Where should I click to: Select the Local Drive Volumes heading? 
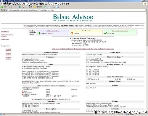[115, 77]
